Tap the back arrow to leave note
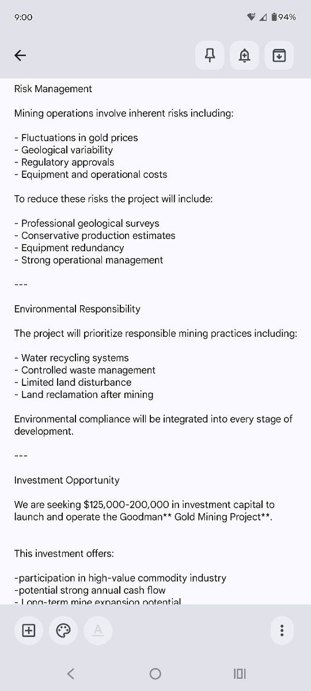 coord(20,55)
